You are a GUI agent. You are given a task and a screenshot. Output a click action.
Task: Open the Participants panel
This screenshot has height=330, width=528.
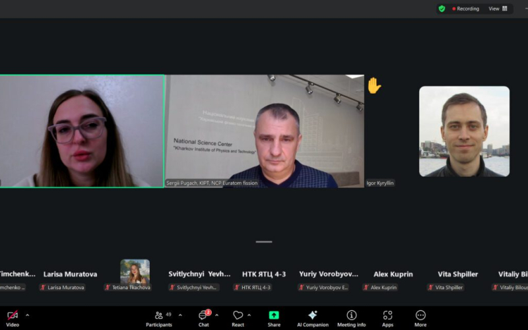(158, 317)
